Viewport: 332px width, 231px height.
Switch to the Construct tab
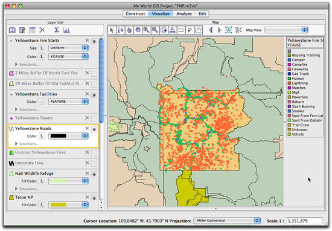(x=135, y=13)
